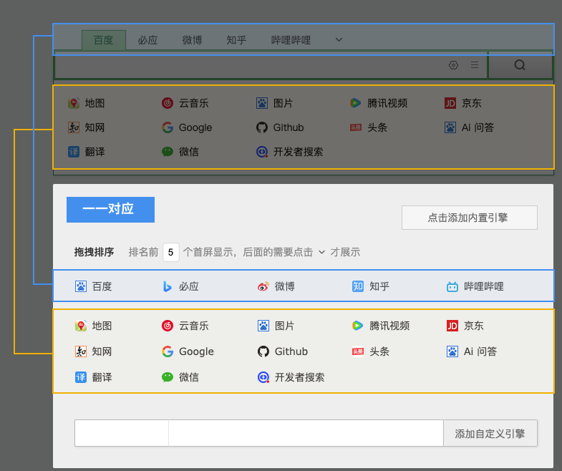Click Ai 问答 icon in lower settings list
This screenshot has height=471, width=562.
[452, 351]
